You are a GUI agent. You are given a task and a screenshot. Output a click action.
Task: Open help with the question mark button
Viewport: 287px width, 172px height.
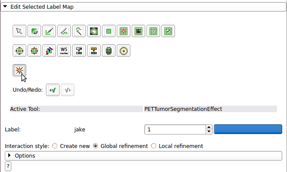point(8,166)
